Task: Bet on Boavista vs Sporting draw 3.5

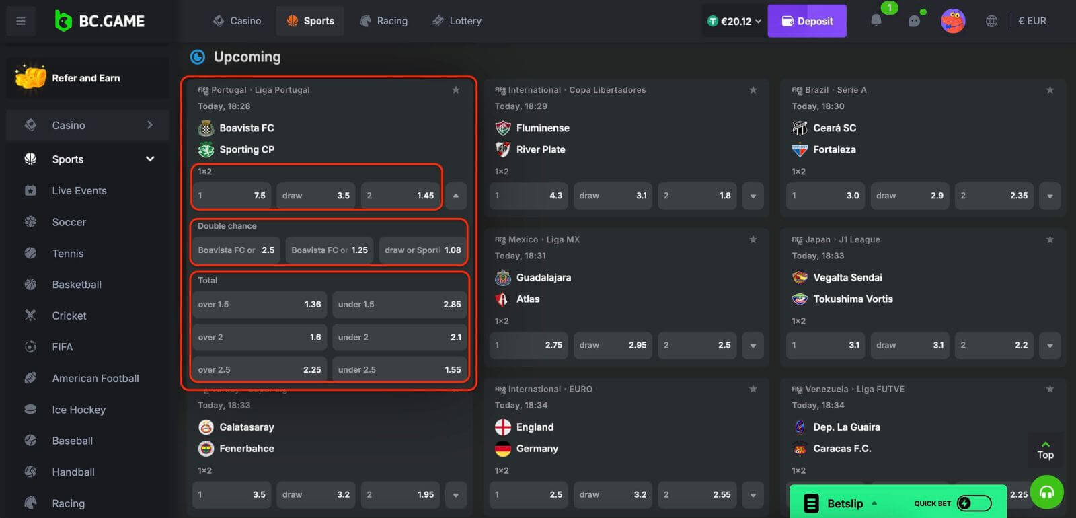Action: click(316, 196)
